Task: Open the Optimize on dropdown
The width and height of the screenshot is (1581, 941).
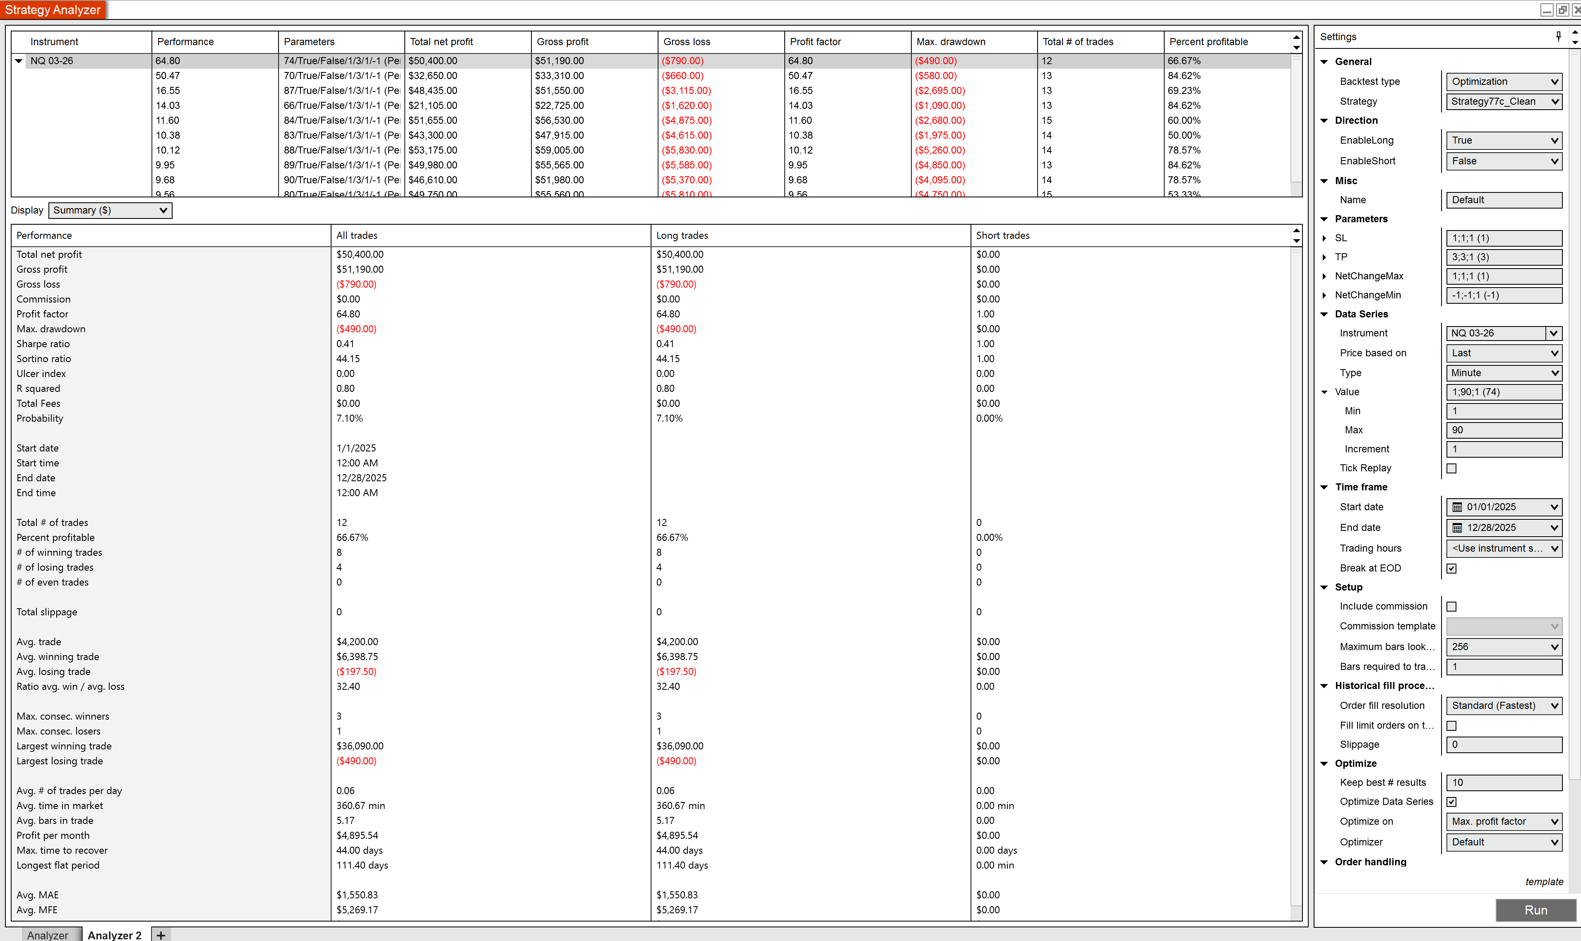Action: [x=1504, y=822]
